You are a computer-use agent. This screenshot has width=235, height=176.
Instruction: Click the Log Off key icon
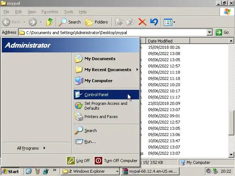tap(71, 161)
